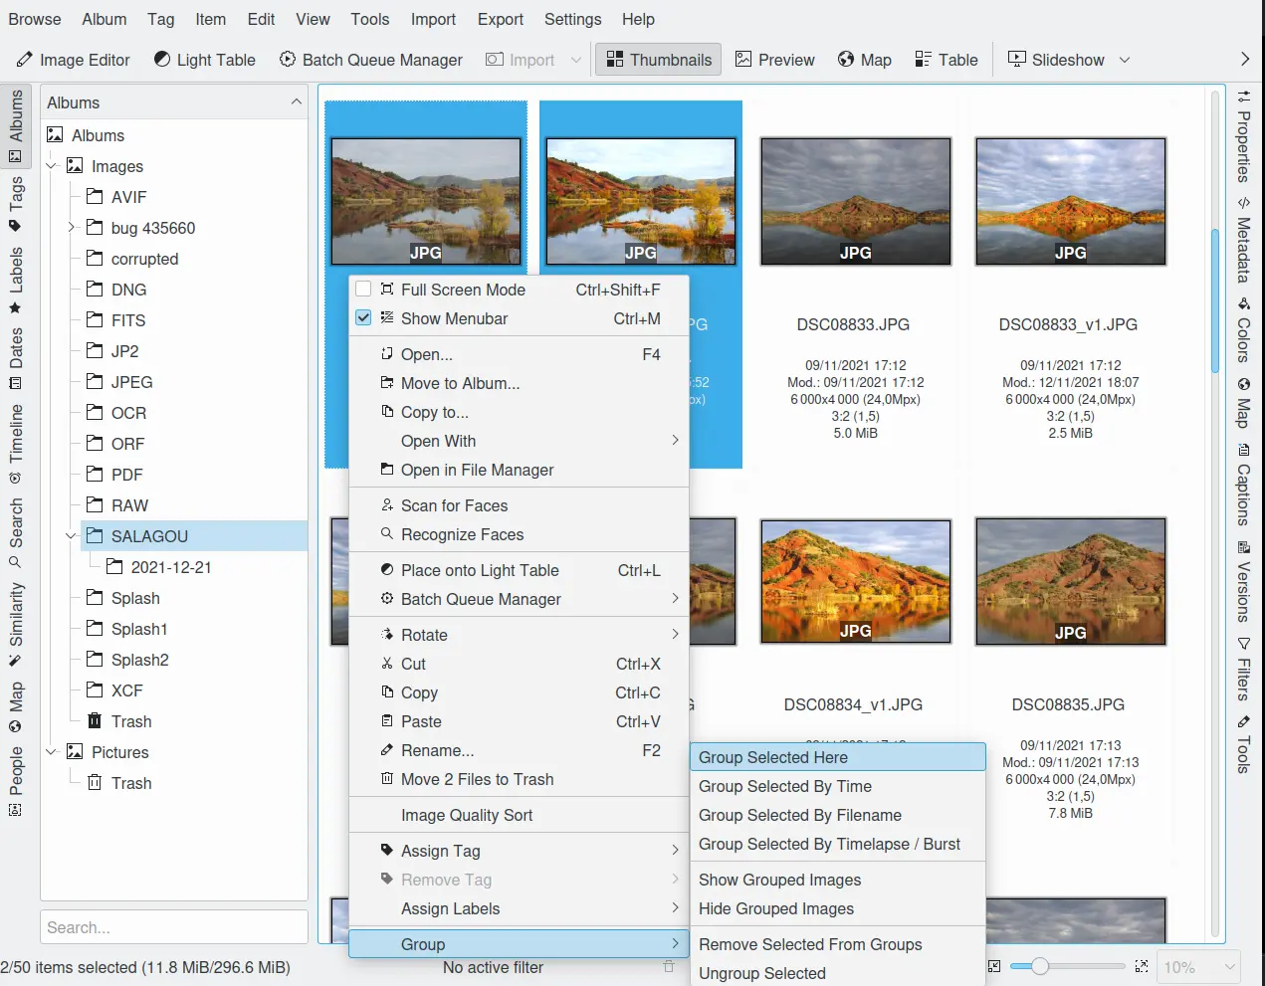Switch to Map view in toolbar

864,60
